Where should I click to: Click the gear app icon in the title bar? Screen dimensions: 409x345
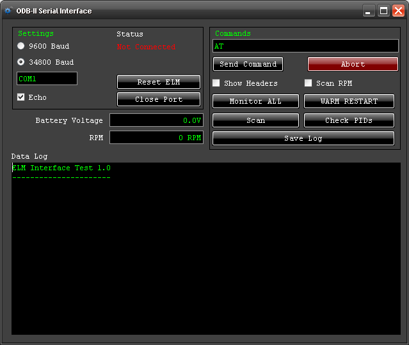tap(8, 11)
